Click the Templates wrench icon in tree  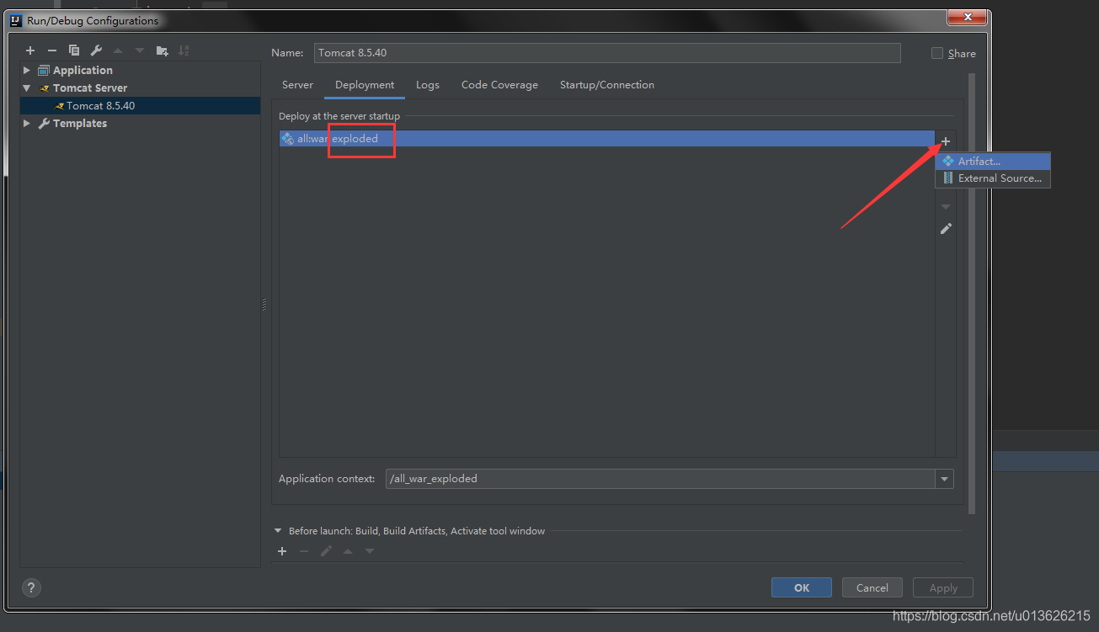44,123
